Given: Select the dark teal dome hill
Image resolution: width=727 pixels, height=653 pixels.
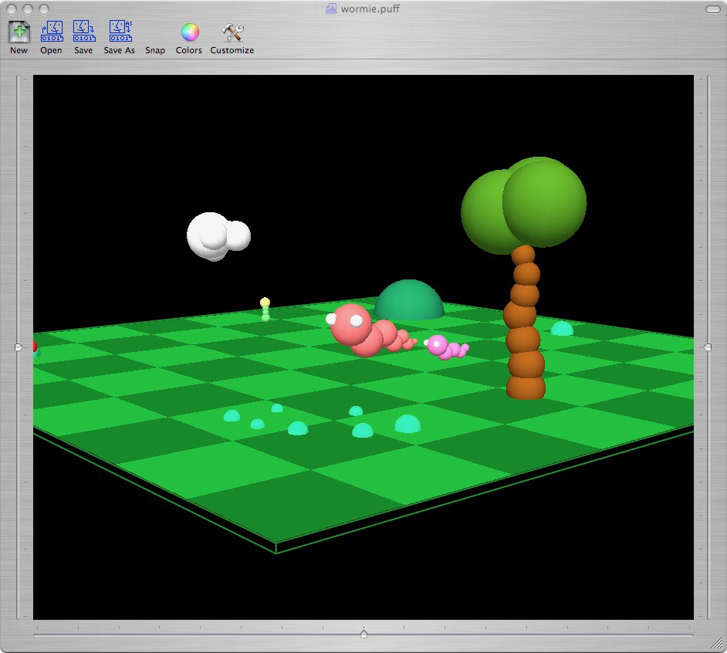Looking at the screenshot, I should pyautogui.click(x=408, y=299).
